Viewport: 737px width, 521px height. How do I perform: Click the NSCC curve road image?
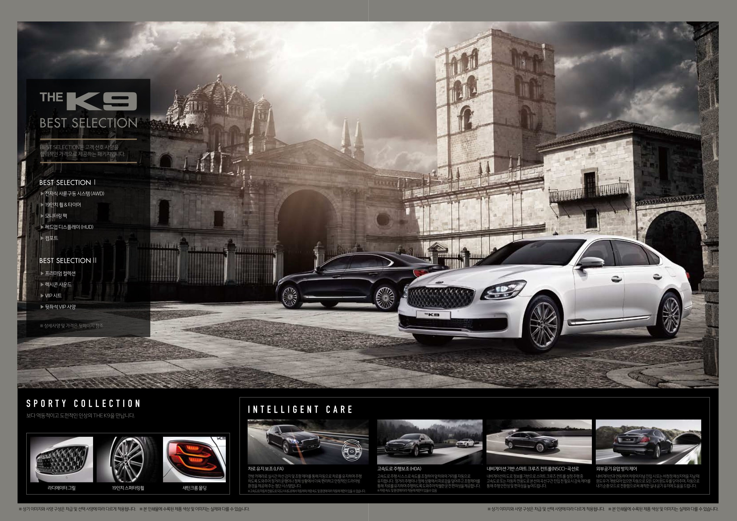(x=539, y=442)
